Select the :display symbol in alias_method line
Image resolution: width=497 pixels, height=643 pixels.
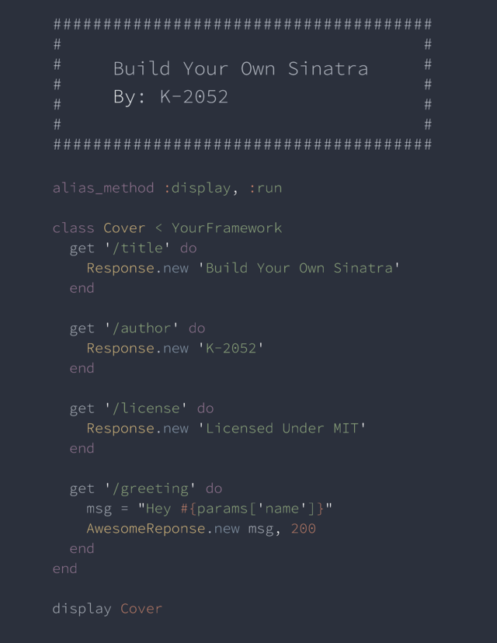(197, 188)
